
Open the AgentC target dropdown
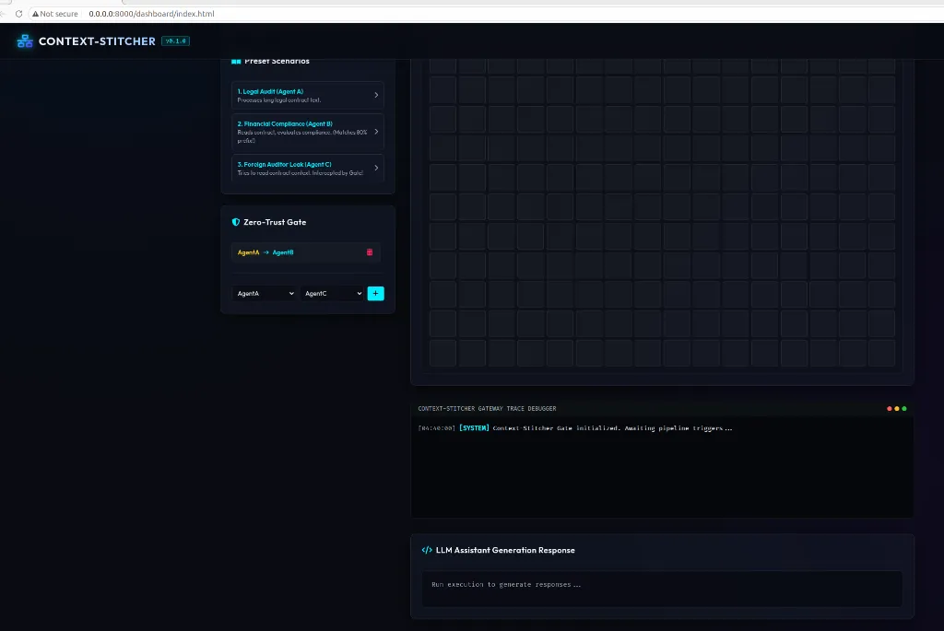click(x=332, y=294)
